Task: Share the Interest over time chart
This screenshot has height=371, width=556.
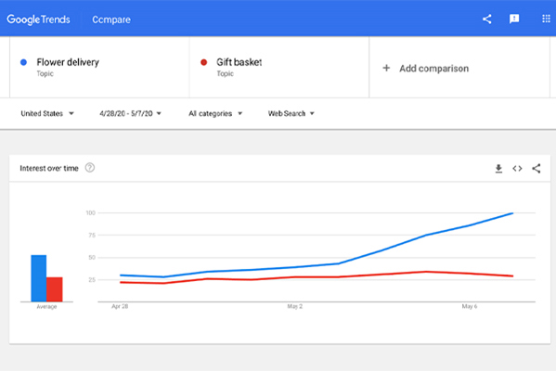Action: [537, 168]
